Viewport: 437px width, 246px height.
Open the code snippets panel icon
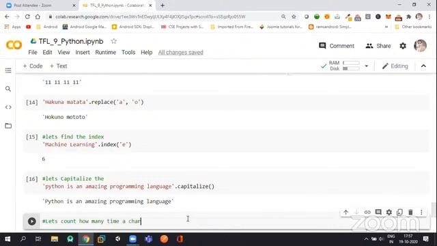[x=8, y=107]
